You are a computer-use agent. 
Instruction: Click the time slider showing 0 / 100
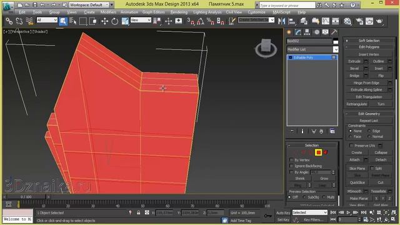[x=26, y=197]
